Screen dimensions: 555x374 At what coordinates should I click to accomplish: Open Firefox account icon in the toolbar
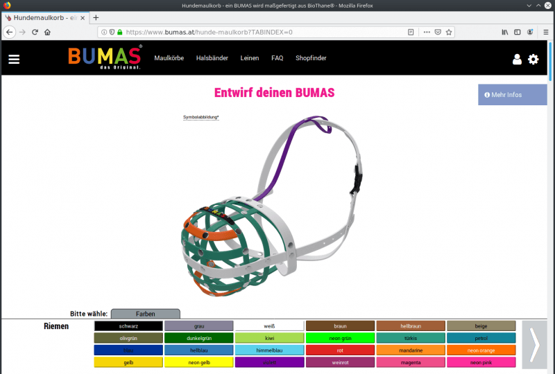point(530,32)
